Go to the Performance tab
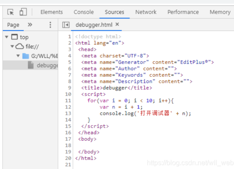The image size is (234, 169). coord(183,12)
